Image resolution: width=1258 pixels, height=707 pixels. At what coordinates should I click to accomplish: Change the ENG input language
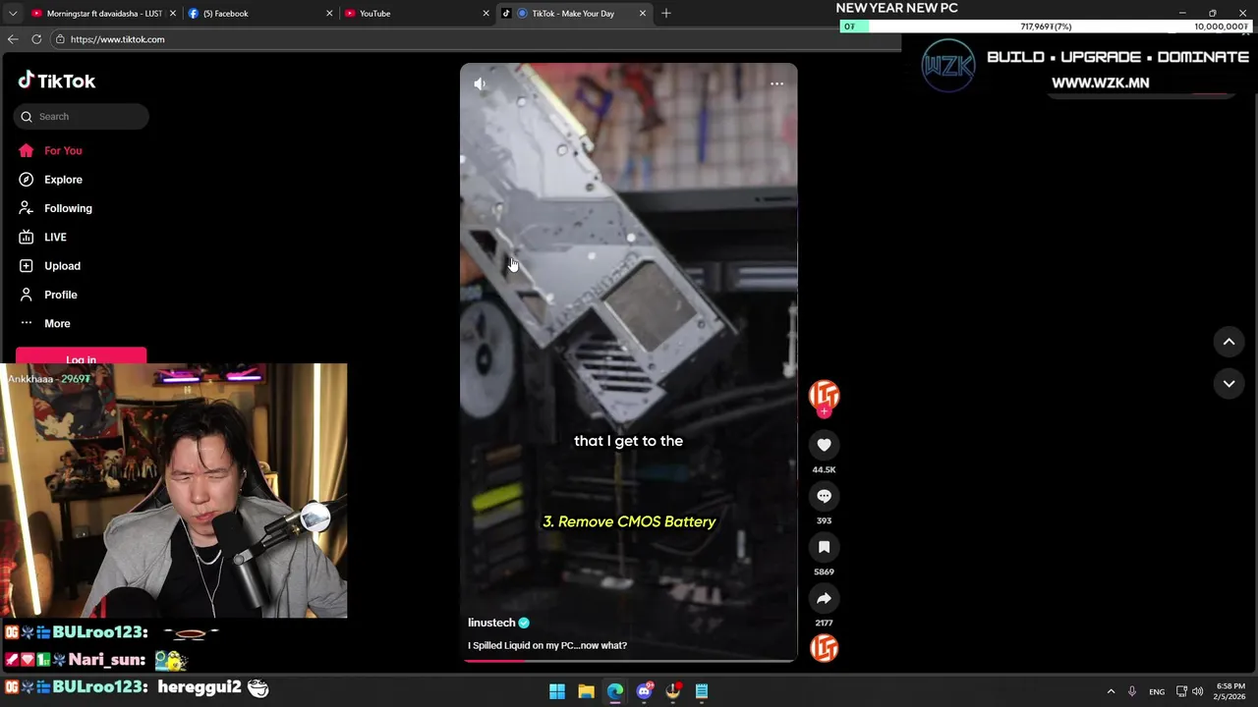pyautogui.click(x=1157, y=691)
